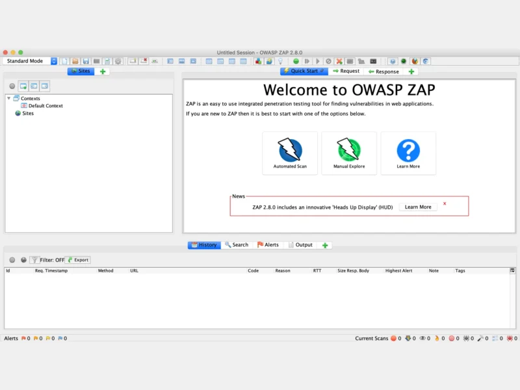The height and width of the screenshot is (390, 520).
Task: Click the Export Context icon
Action: (45, 86)
